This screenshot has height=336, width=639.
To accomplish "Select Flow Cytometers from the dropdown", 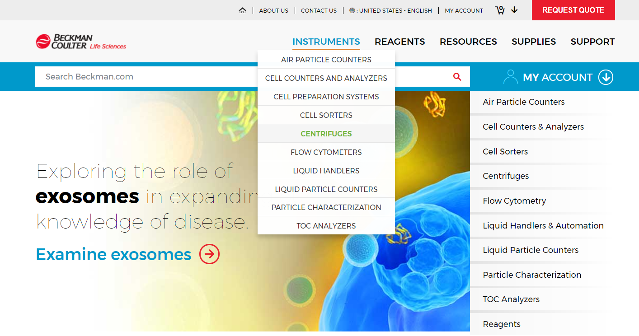I will point(326,152).
